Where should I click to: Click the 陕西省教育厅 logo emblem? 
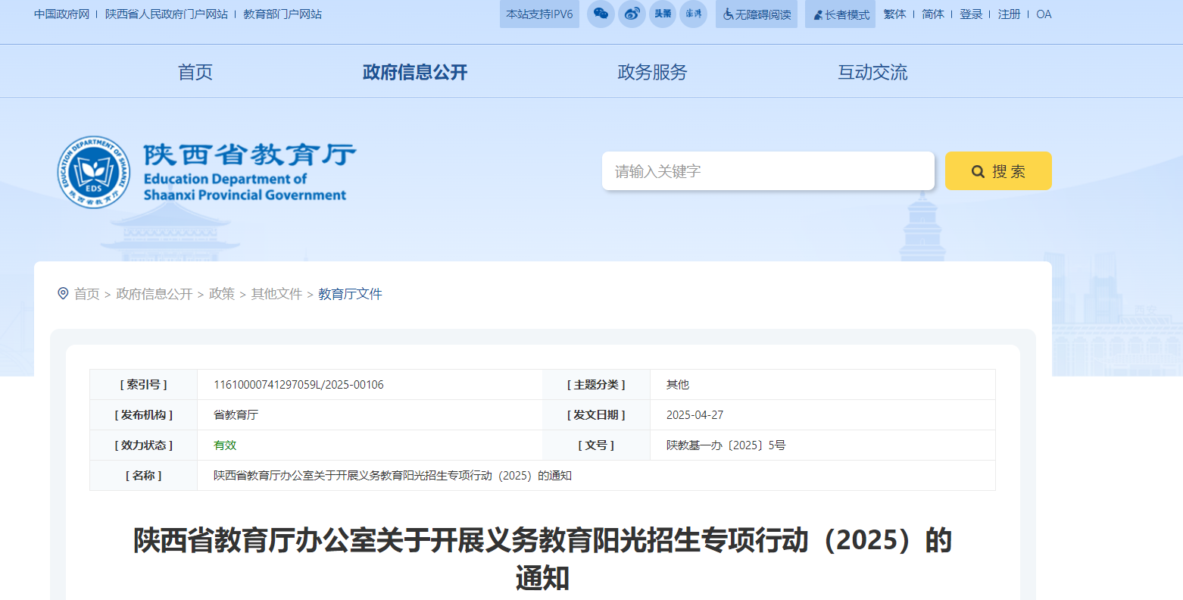point(94,173)
